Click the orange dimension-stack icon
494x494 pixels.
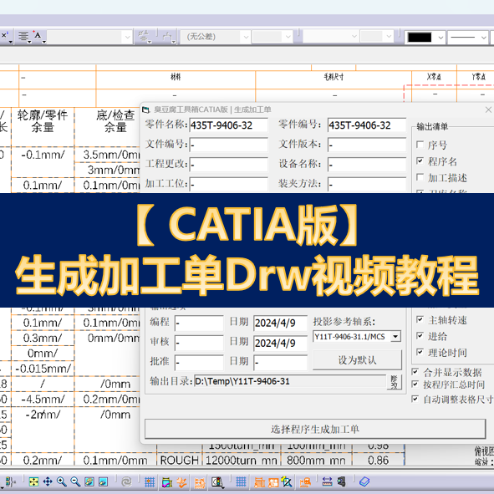click(x=305, y=482)
